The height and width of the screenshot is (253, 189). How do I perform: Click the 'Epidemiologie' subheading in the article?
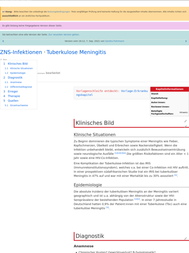pyautogui.click(x=88, y=185)
